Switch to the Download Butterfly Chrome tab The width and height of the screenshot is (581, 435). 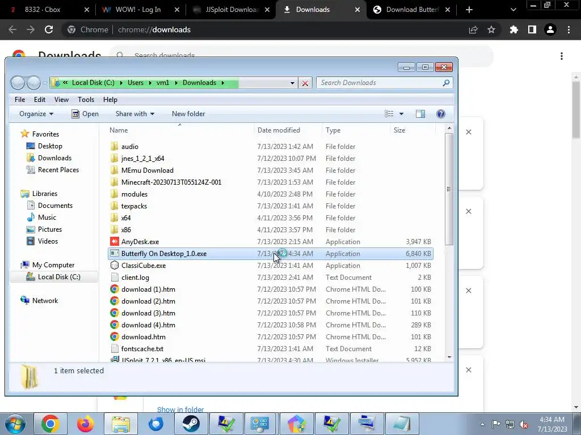tap(412, 10)
